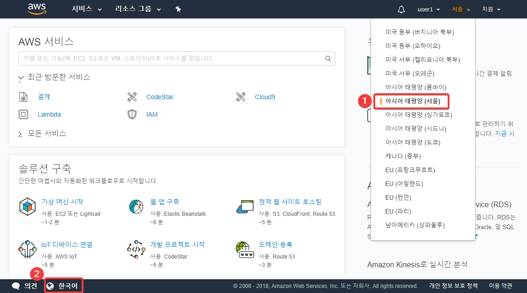Open the IAM service link
Image resolution: width=527 pixels, height=293 pixels.
pyautogui.click(x=152, y=114)
